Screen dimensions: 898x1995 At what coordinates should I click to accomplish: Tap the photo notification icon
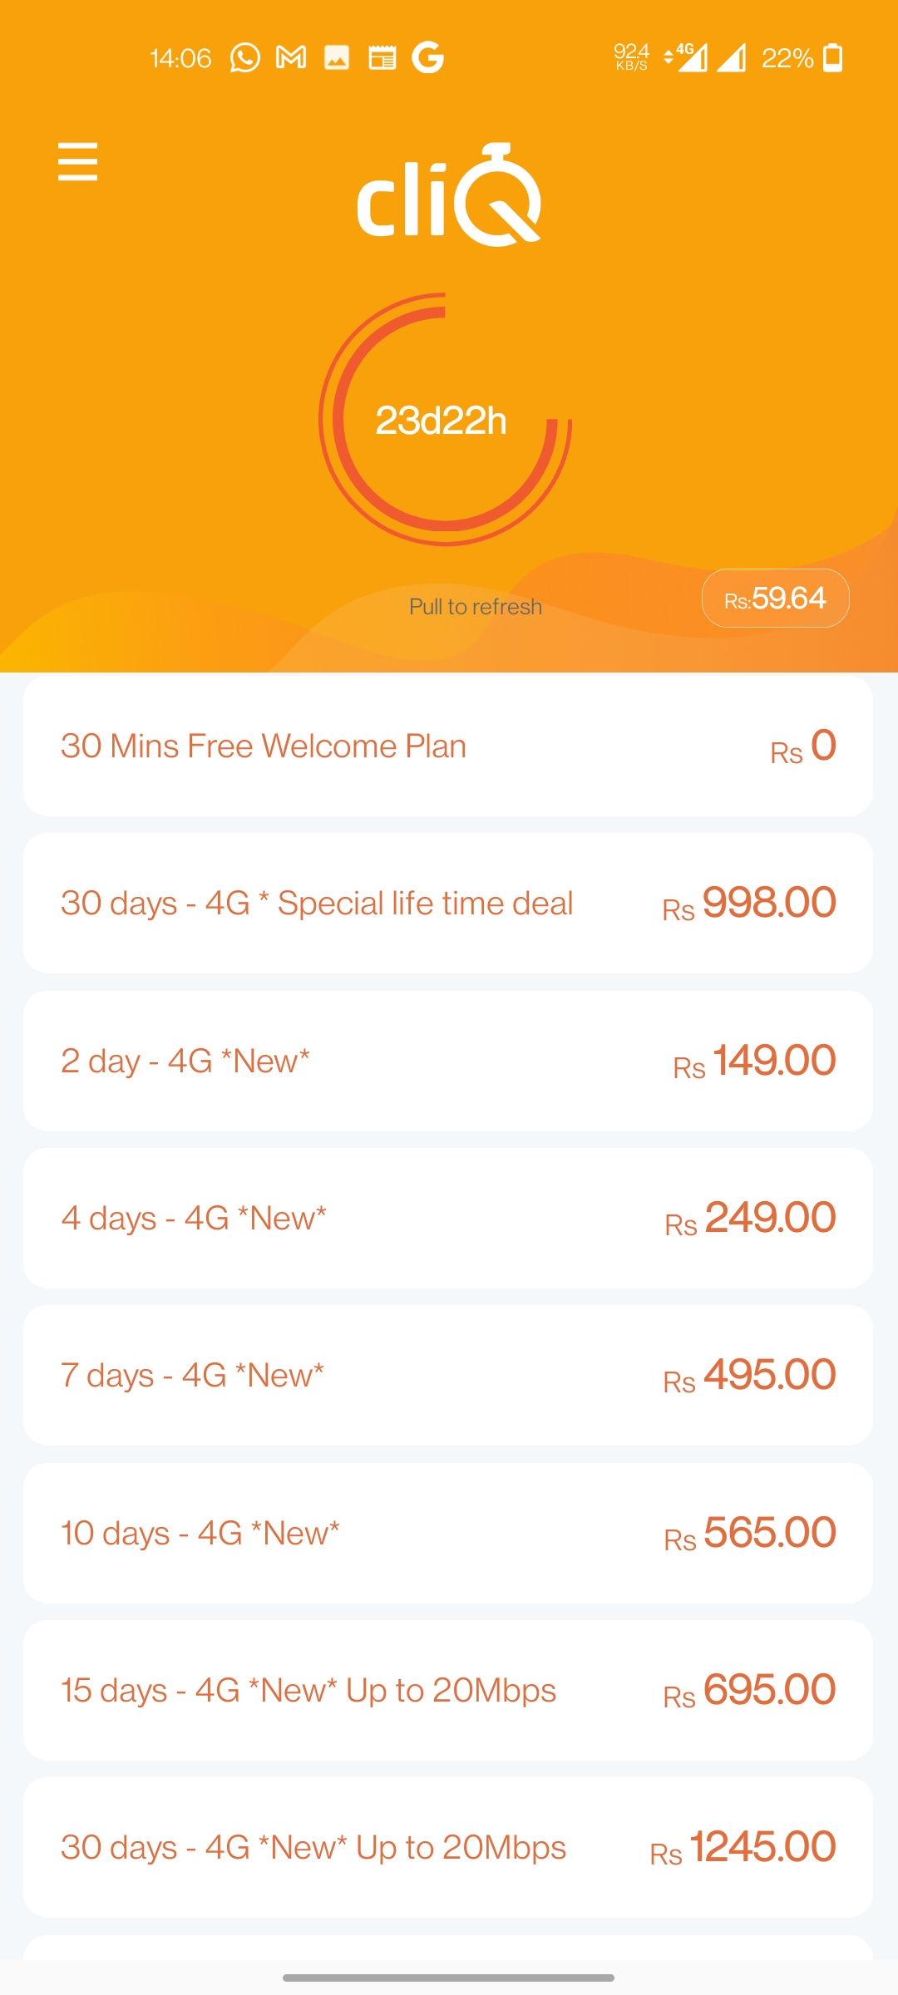pos(337,57)
